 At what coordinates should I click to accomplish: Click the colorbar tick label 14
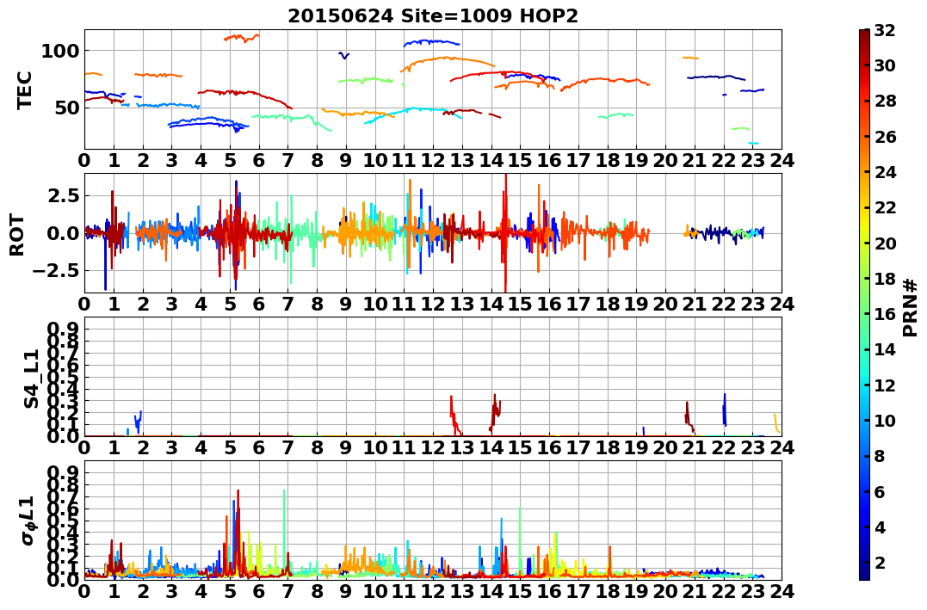click(x=885, y=349)
